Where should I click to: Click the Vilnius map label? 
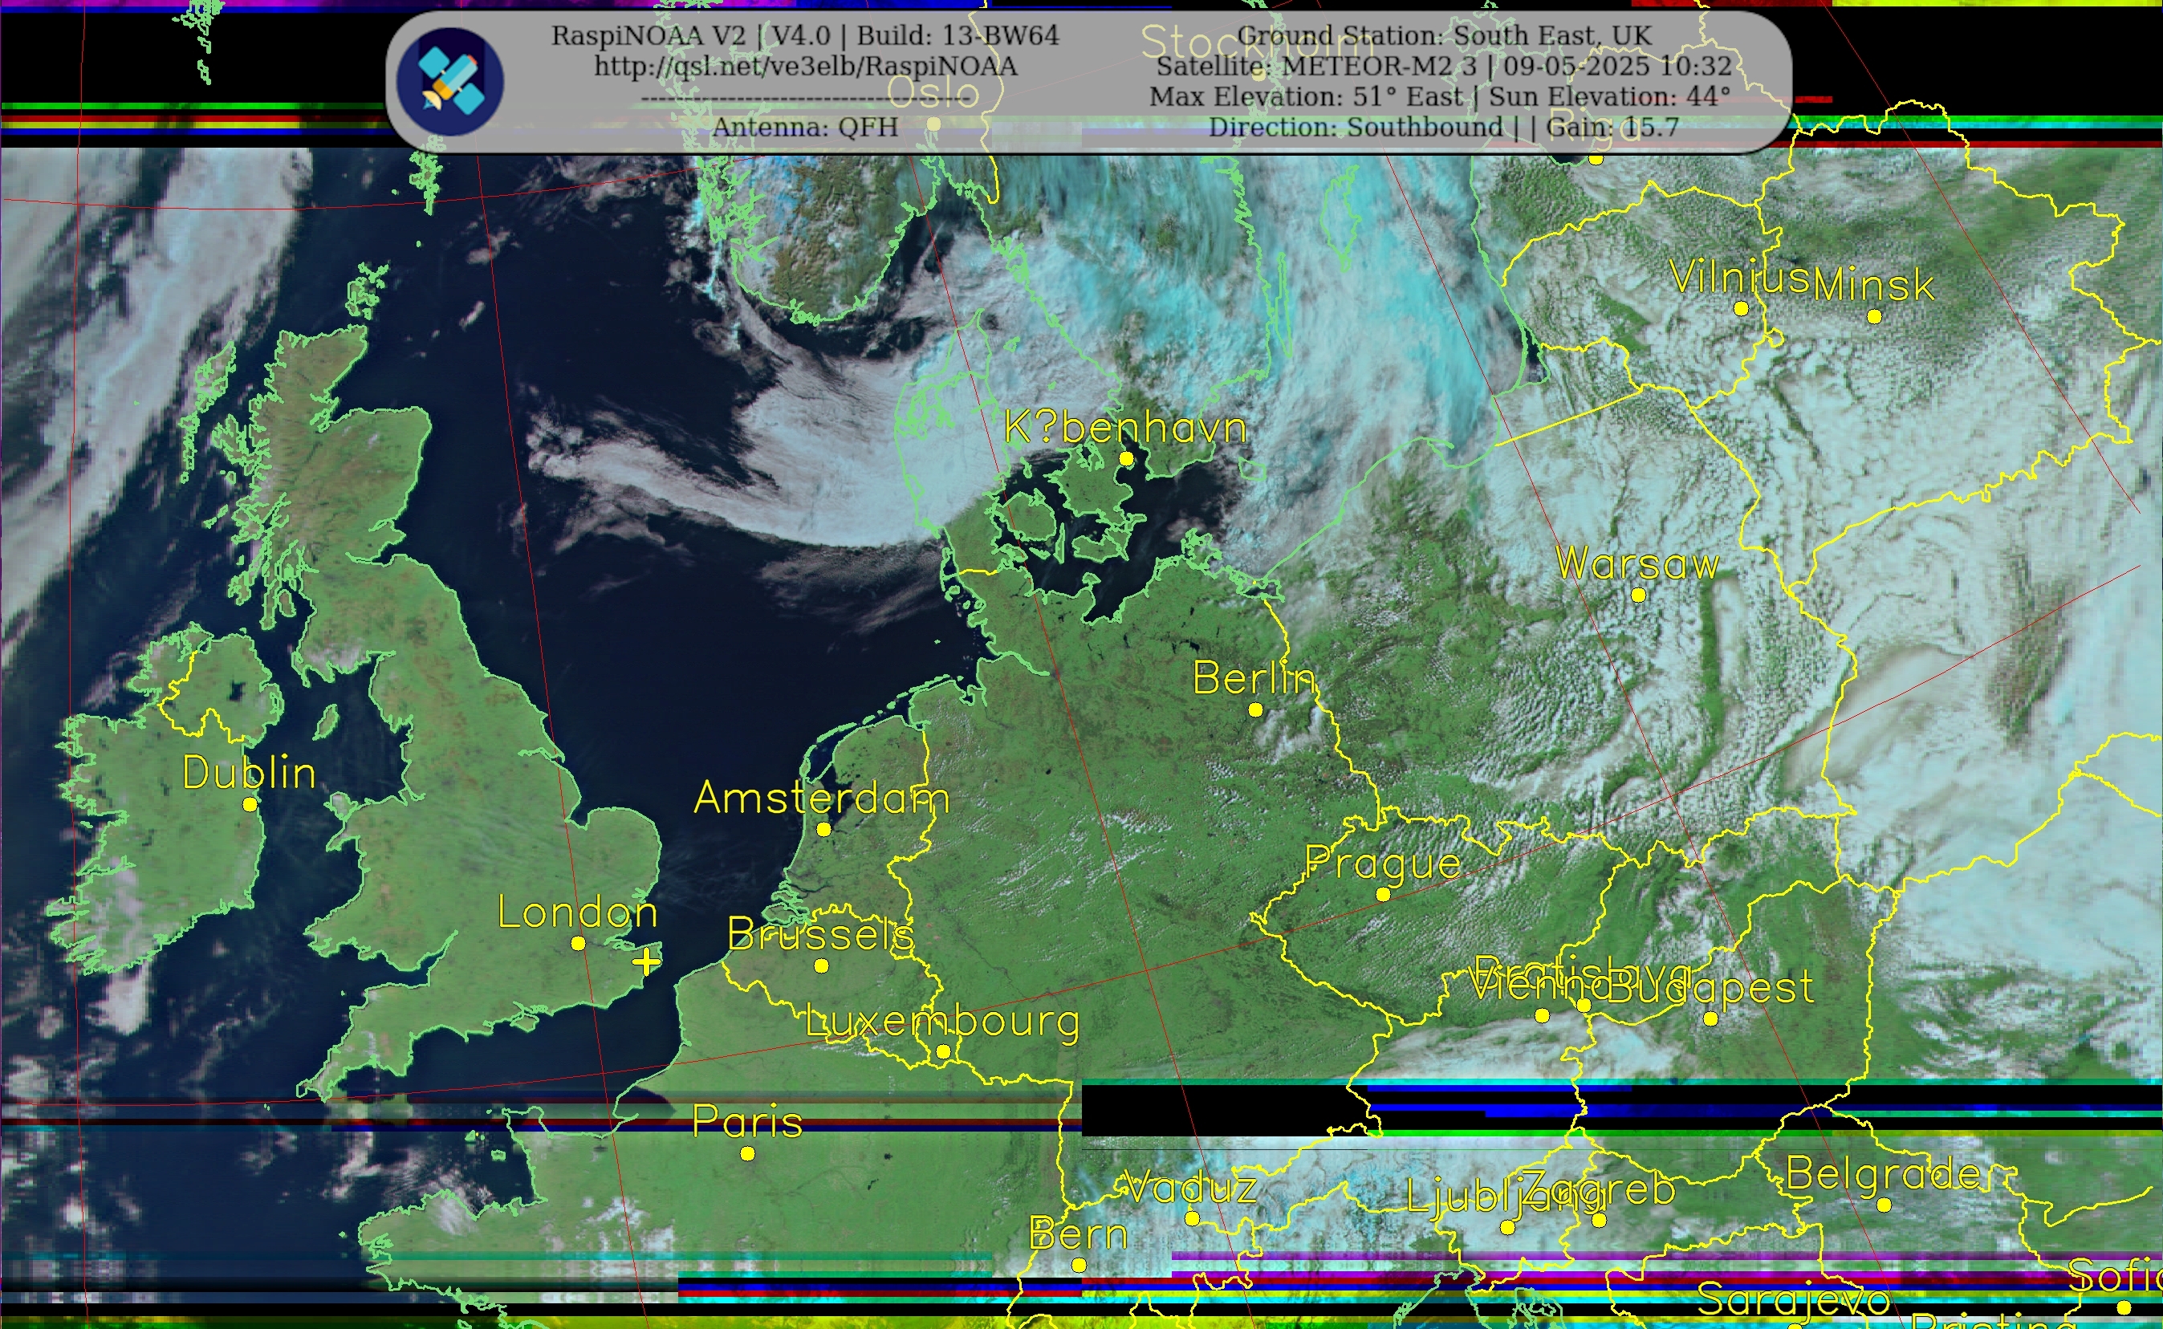point(1739,278)
